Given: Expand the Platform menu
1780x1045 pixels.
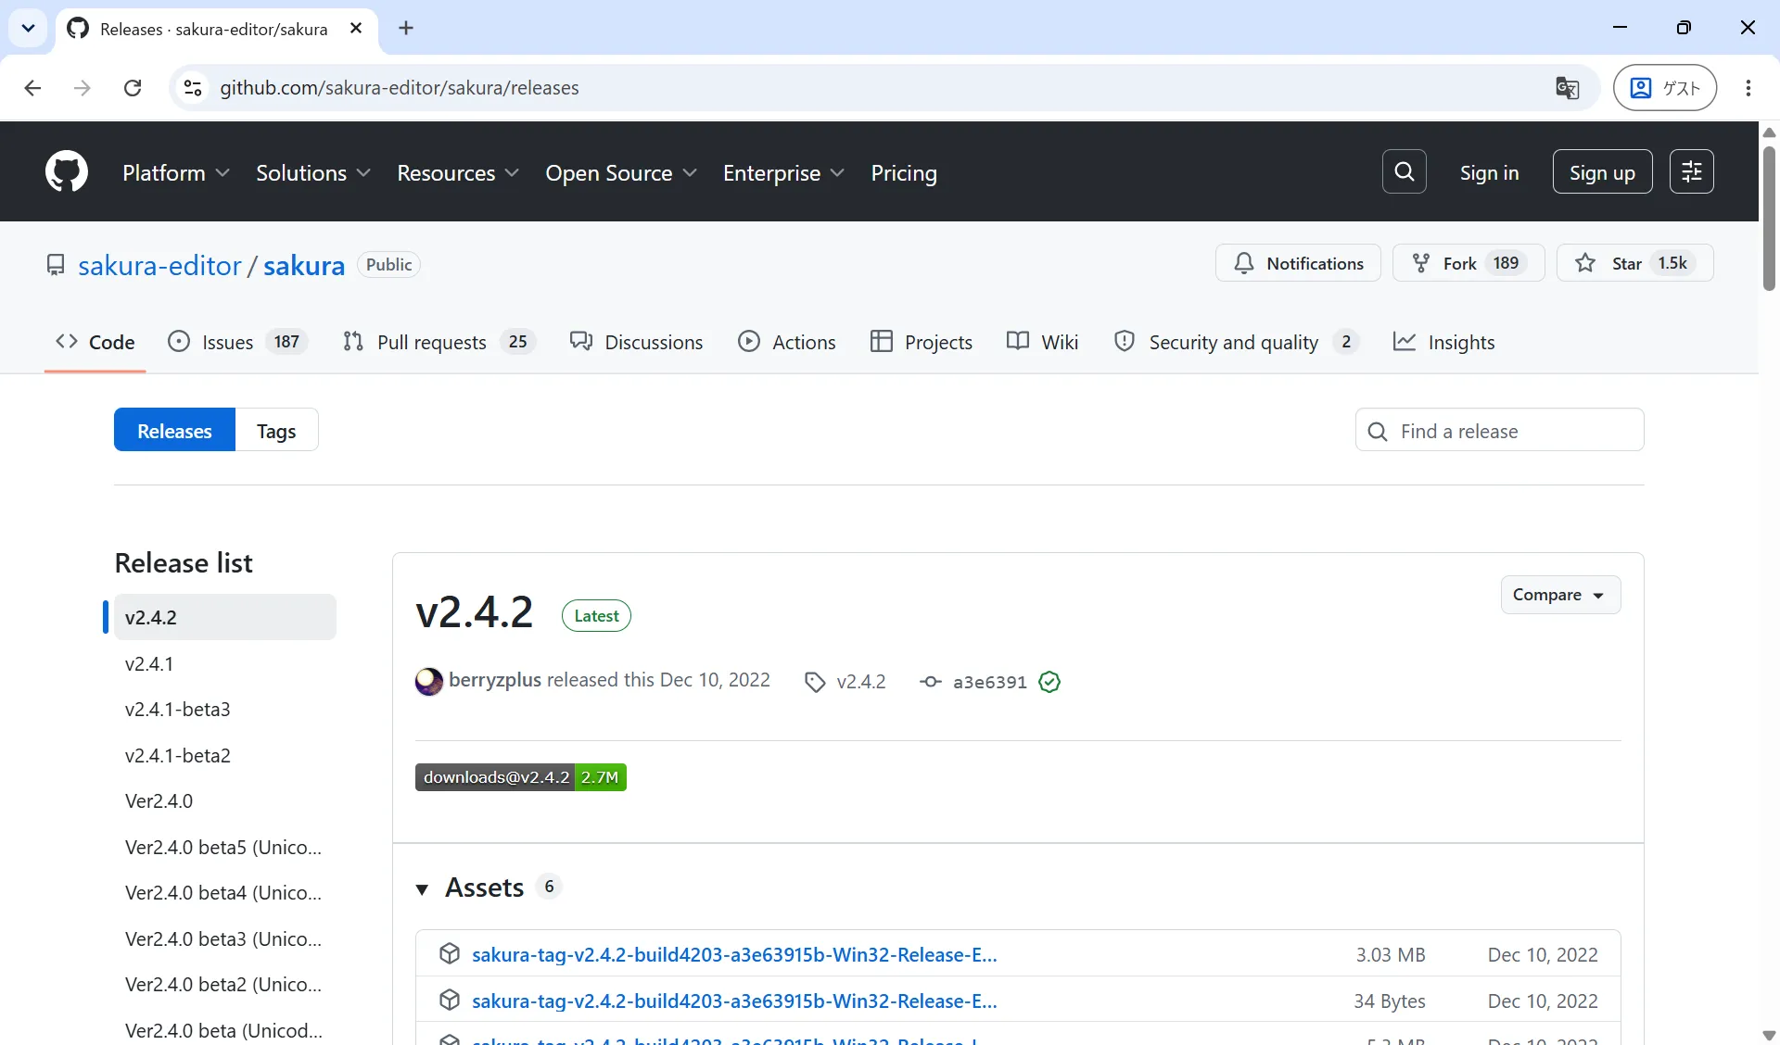Looking at the screenshot, I should coord(176,173).
